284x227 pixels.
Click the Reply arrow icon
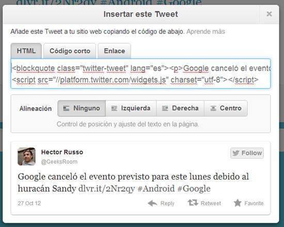click(x=152, y=203)
